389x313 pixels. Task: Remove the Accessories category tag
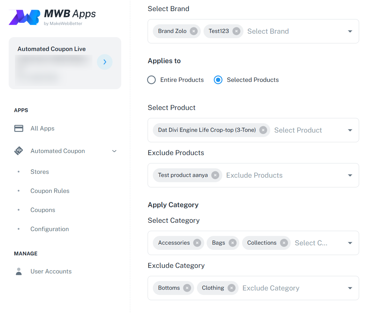pos(197,243)
